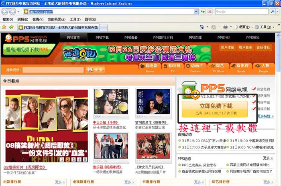This screenshot has width=281, height=186.
Task: Click the IE Back navigation arrow
Action: coord(5,12)
